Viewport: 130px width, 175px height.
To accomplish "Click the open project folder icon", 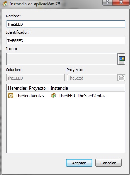I will tap(121, 78).
